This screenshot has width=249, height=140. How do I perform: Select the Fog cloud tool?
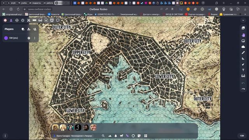click(x=243, y=47)
